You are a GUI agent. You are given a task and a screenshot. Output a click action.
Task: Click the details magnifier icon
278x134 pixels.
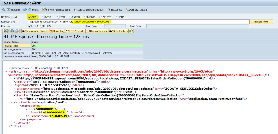point(5,31)
